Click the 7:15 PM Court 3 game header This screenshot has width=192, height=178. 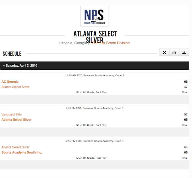(94, 141)
